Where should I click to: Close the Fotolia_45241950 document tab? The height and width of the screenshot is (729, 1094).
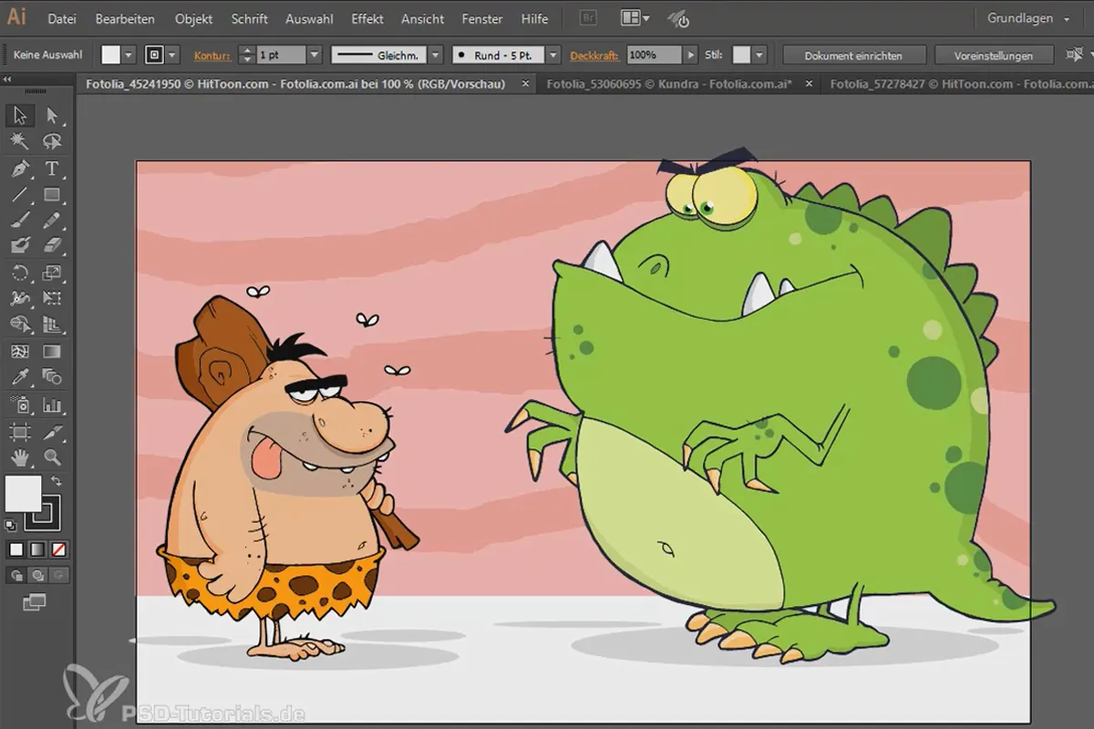click(x=525, y=84)
